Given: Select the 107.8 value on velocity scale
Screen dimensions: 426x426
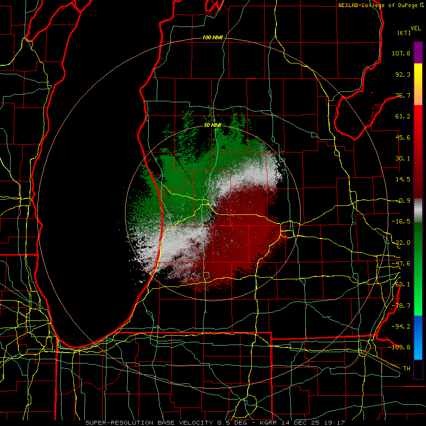Looking at the screenshot, I should pyautogui.click(x=401, y=53).
